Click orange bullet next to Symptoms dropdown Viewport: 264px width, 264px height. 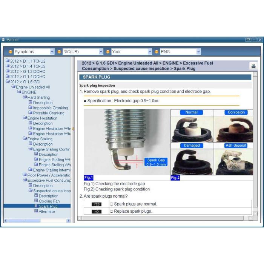(x=11, y=52)
